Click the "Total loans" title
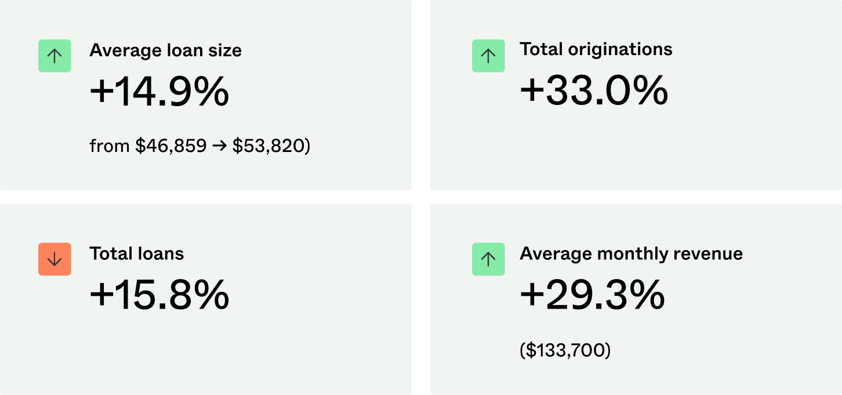The height and width of the screenshot is (395, 842). 136,253
